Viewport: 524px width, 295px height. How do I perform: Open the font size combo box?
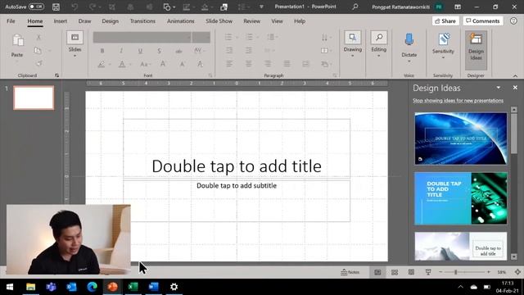pyautogui.click(x=201, y=38)
